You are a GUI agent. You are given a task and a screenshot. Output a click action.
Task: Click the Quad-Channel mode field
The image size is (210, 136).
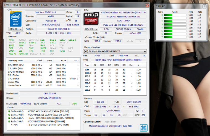(113, 111)
